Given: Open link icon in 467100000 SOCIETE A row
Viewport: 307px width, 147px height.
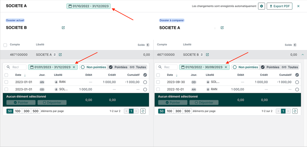Looking at the screenshot, I should (x=60, y=55).
